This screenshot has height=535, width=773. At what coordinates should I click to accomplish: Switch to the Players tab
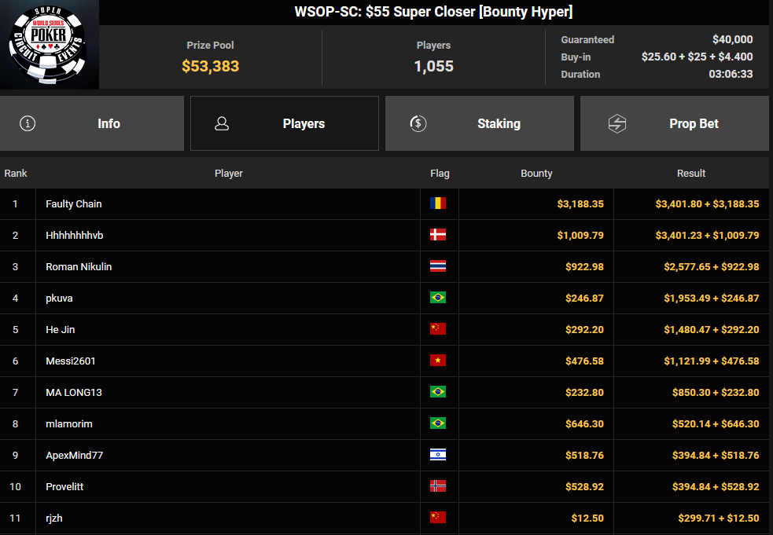285,123
